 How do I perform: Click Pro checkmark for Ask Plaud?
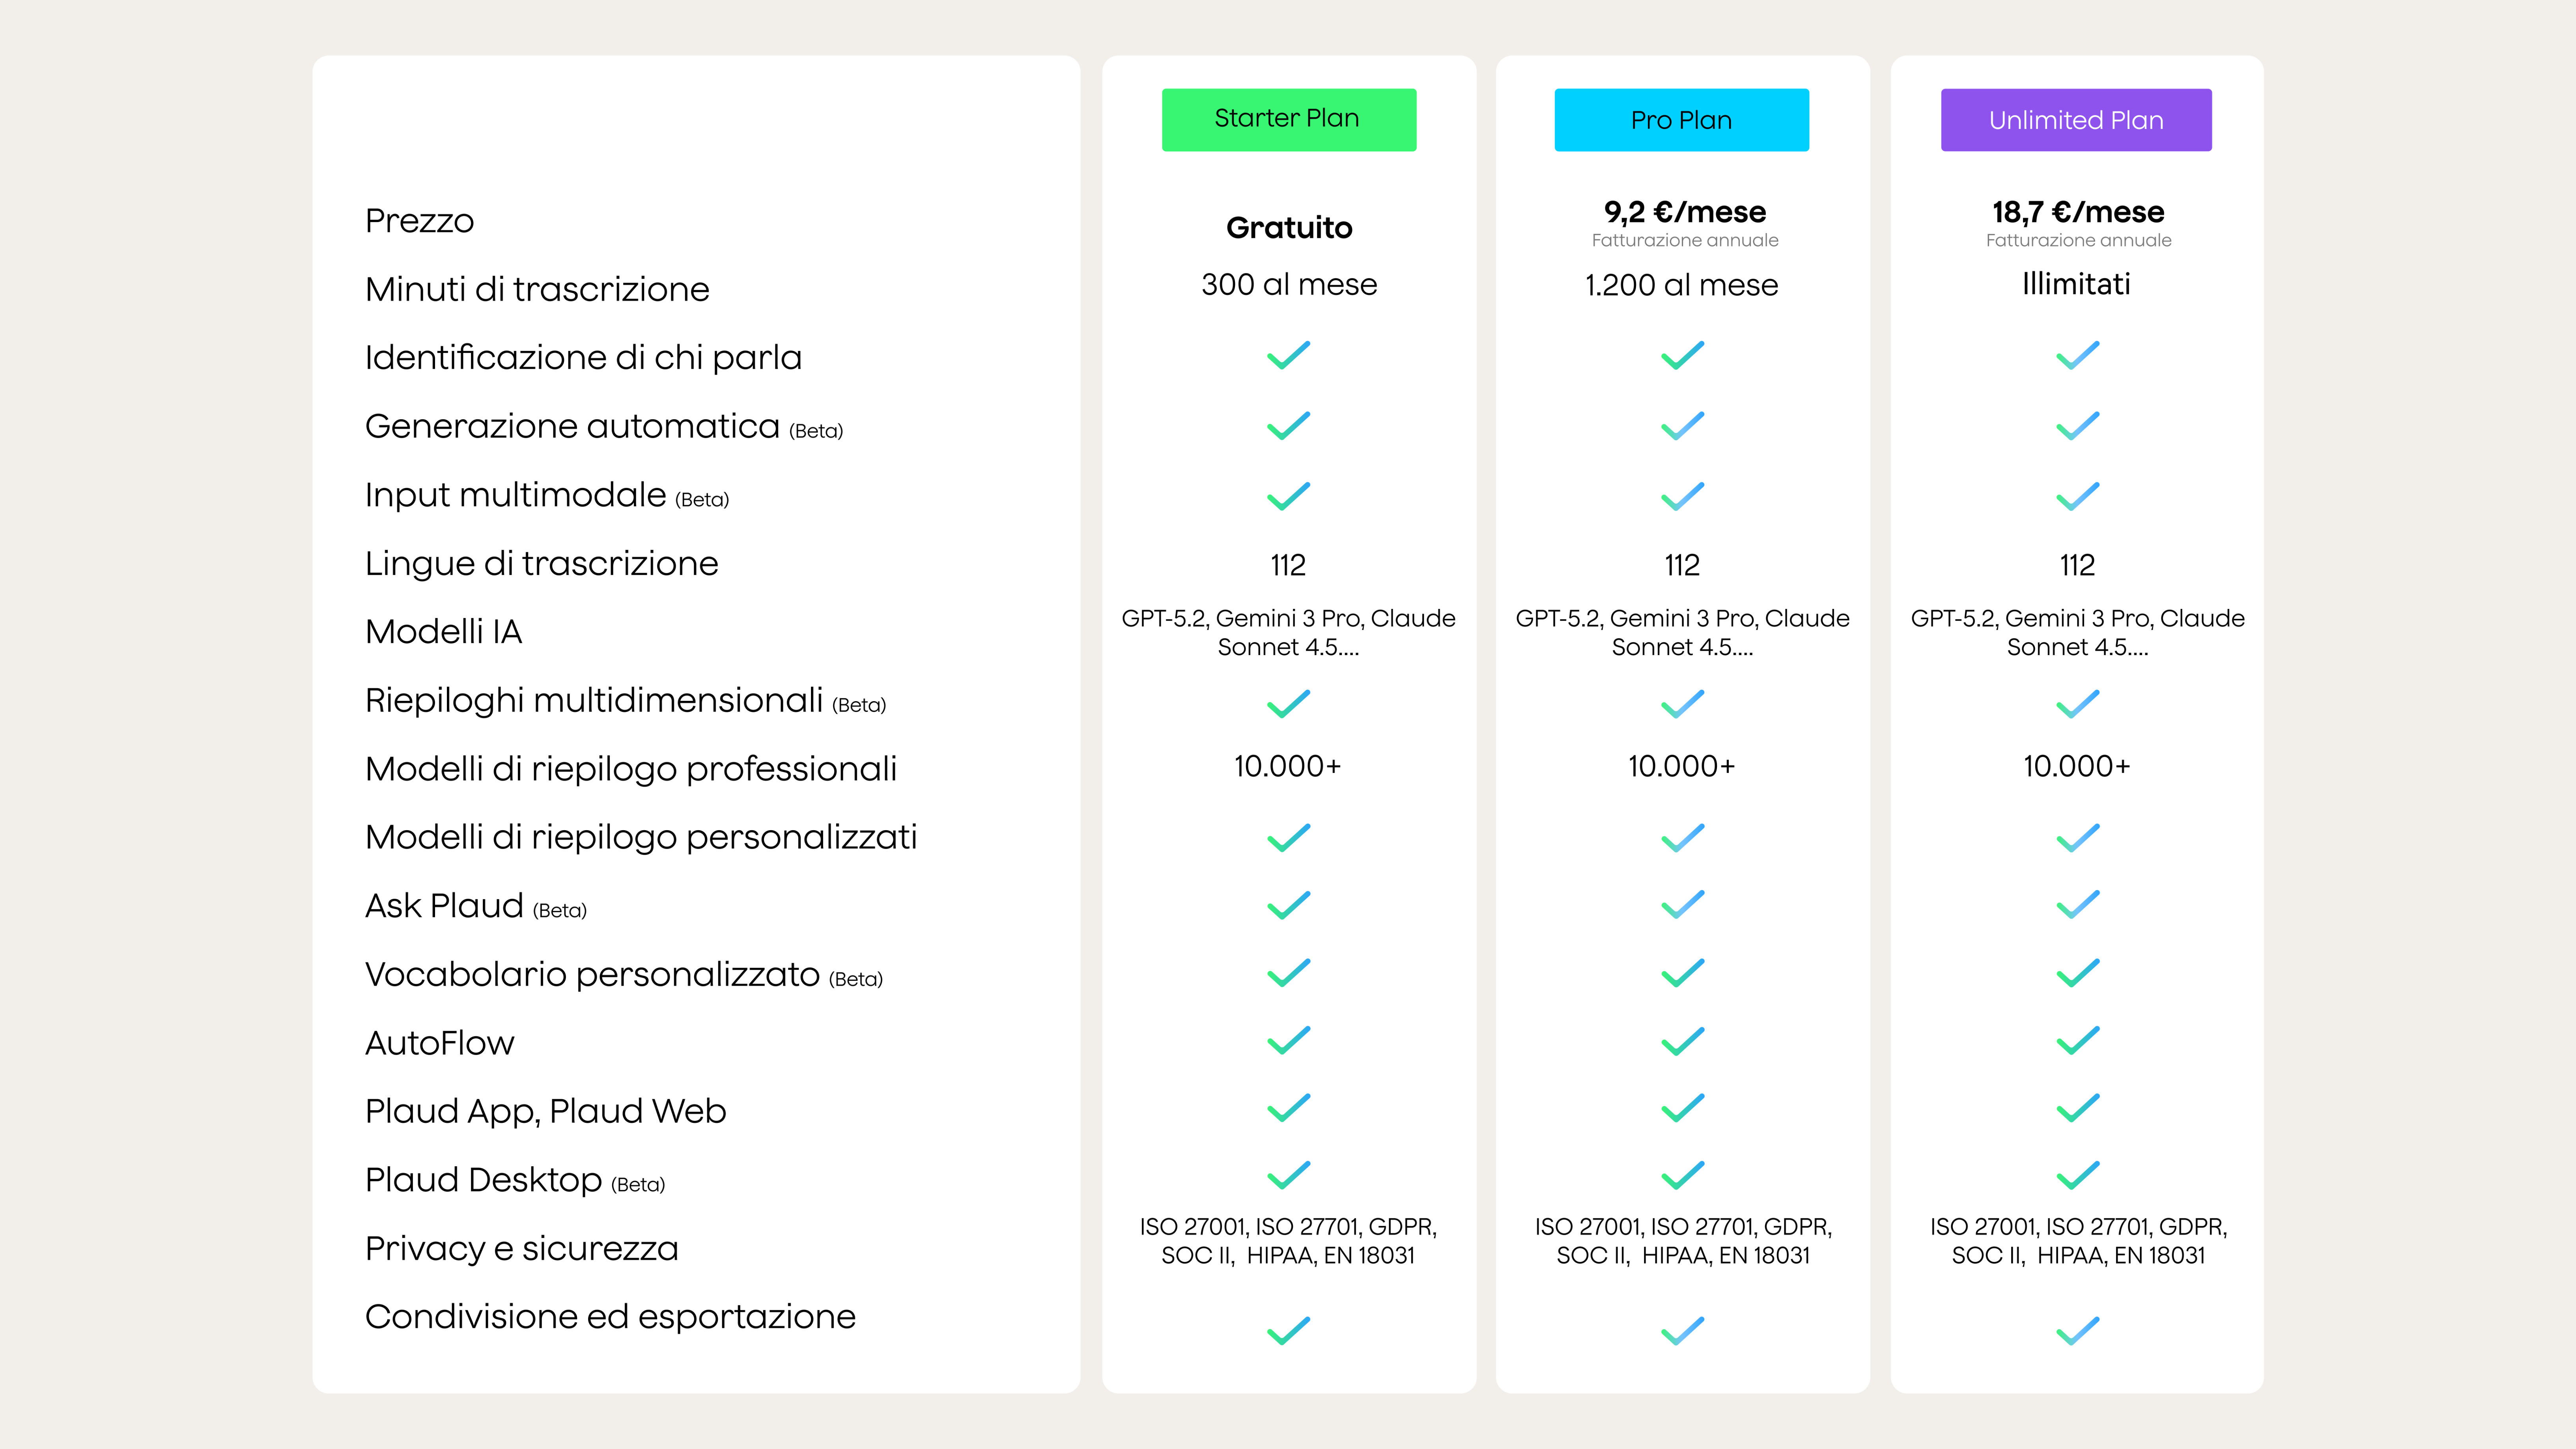[1682, 905]
